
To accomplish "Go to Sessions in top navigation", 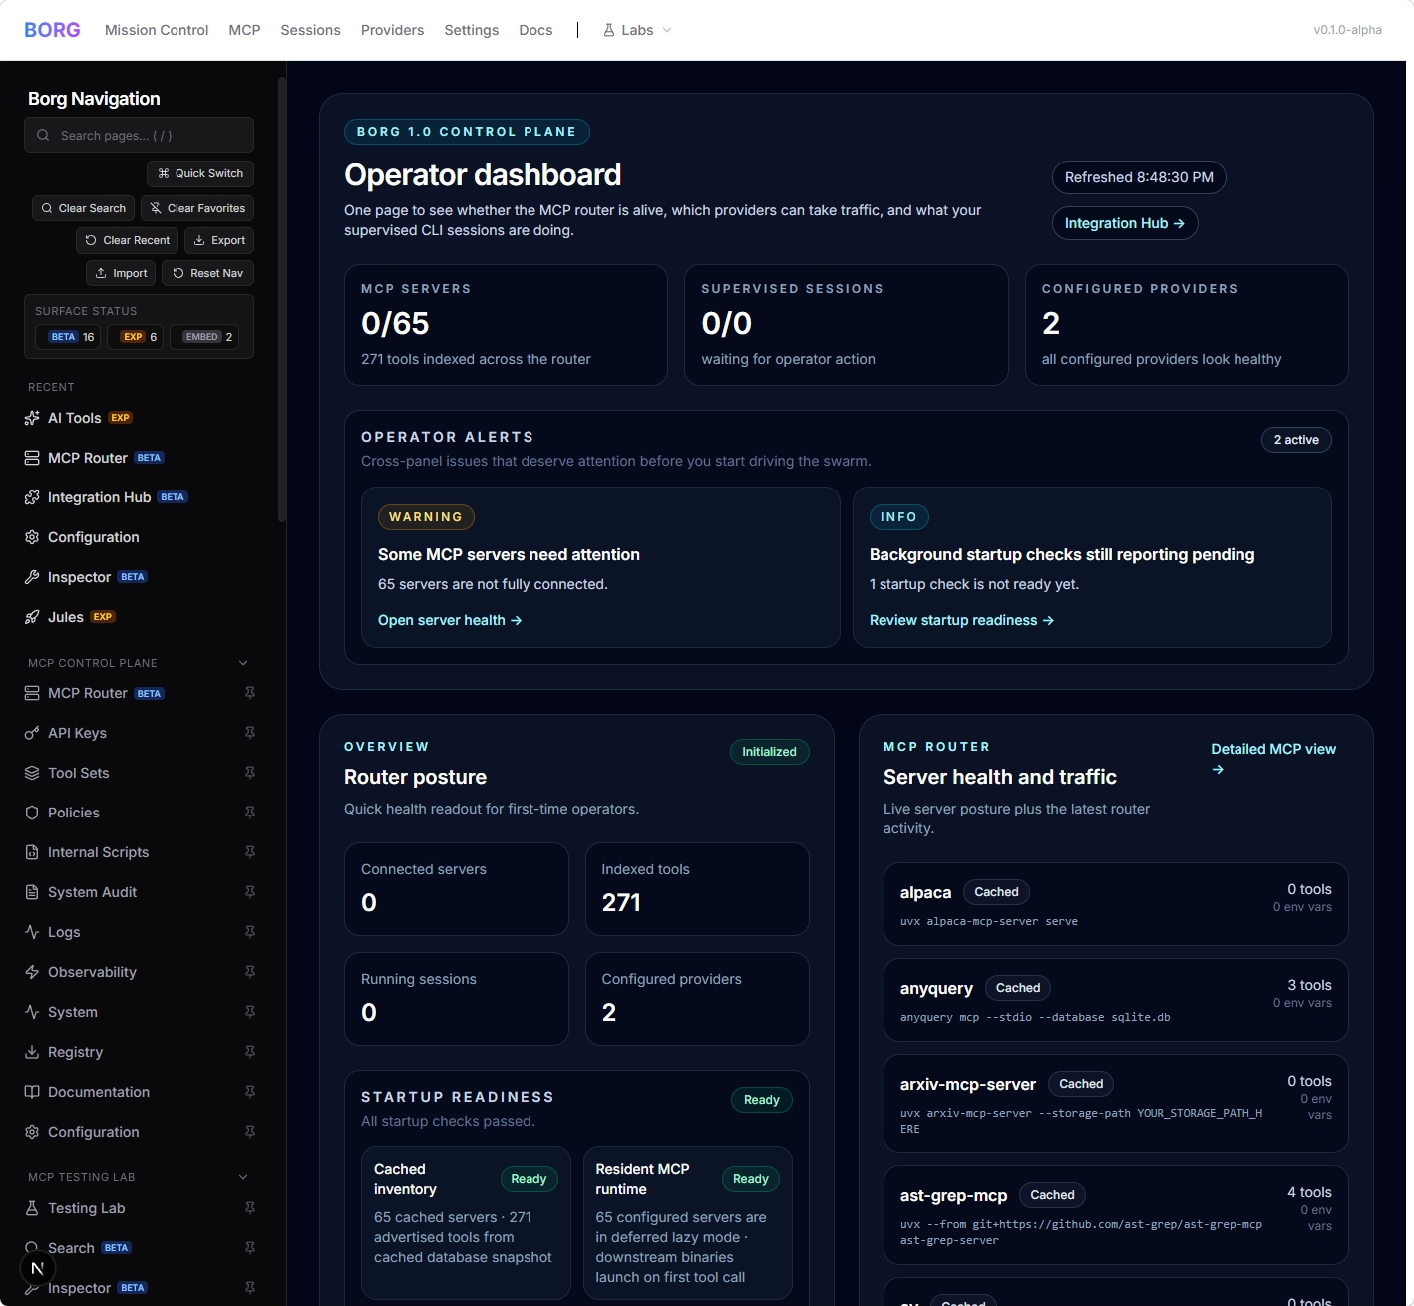I will pos(310,30).
